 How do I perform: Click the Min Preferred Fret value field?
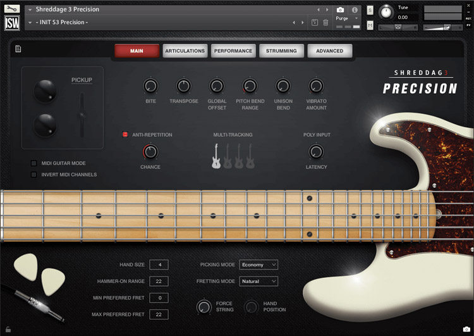tap(159, 298)
